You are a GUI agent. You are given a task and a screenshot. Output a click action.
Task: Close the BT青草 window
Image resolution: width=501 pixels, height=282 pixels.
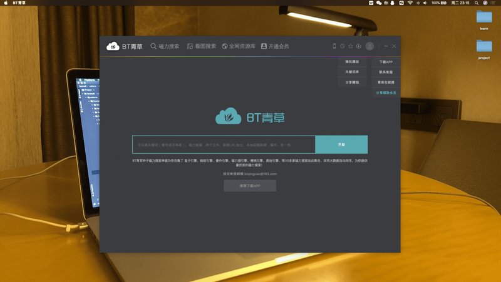[394, 46]
